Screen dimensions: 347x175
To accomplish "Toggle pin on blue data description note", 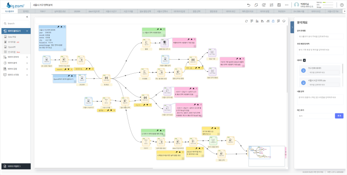I will pos(58,27).
